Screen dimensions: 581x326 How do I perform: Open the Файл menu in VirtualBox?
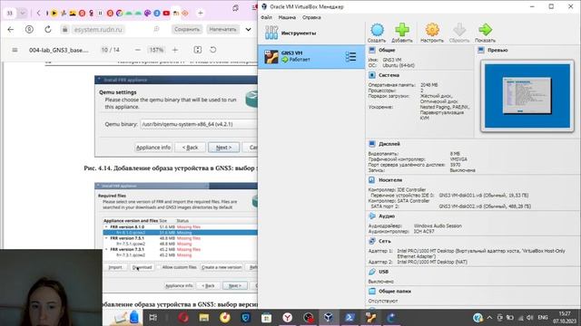266,17
